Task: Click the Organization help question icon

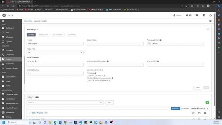Action: (x=161, y=40)
